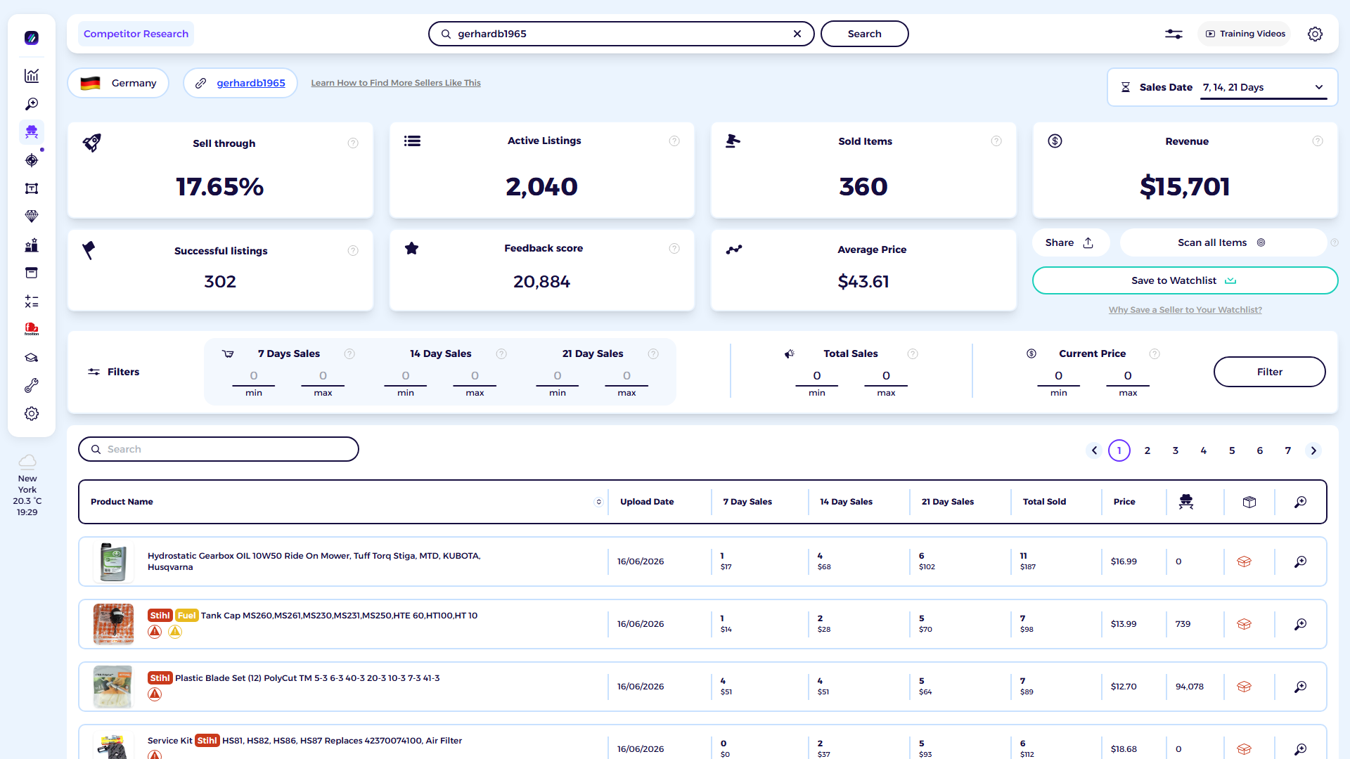Click yellow warning icon under Tank Cap listing
Image resolution: width=1350 pixels, height=759 pixels.
pyautogui.click(x=175, y=632)
